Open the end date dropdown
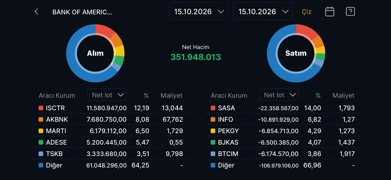 click(263, 12)
